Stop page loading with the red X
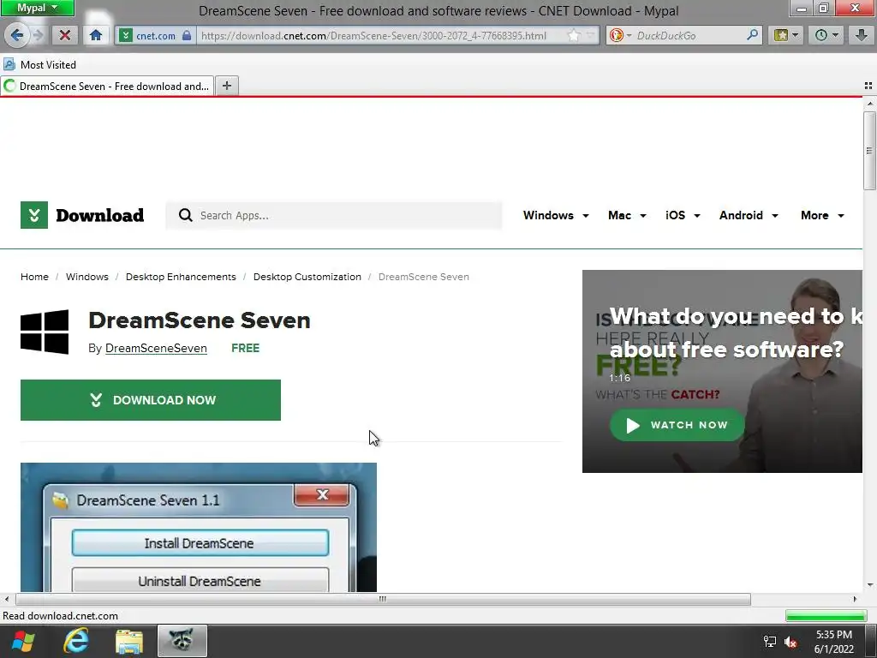This screenshot has width=877, height=658. [x=65, y=35]
